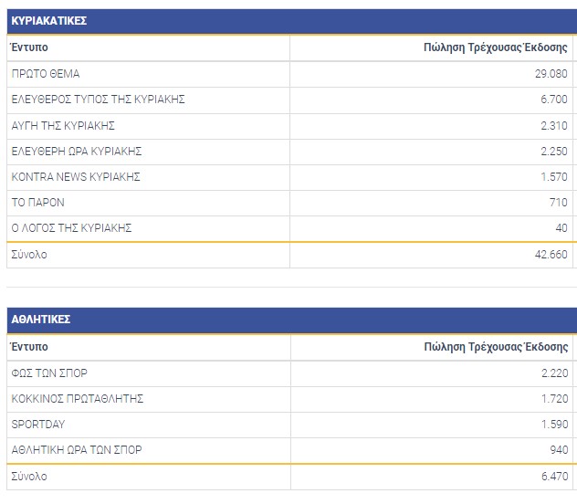Select Ο ΛΟΓΟΣ ΤΗΣ ΚΥΡΙΑΚΗΣ entry
Image resolution: width=577 pixels, height=504 pixels.
click(71, 227)
